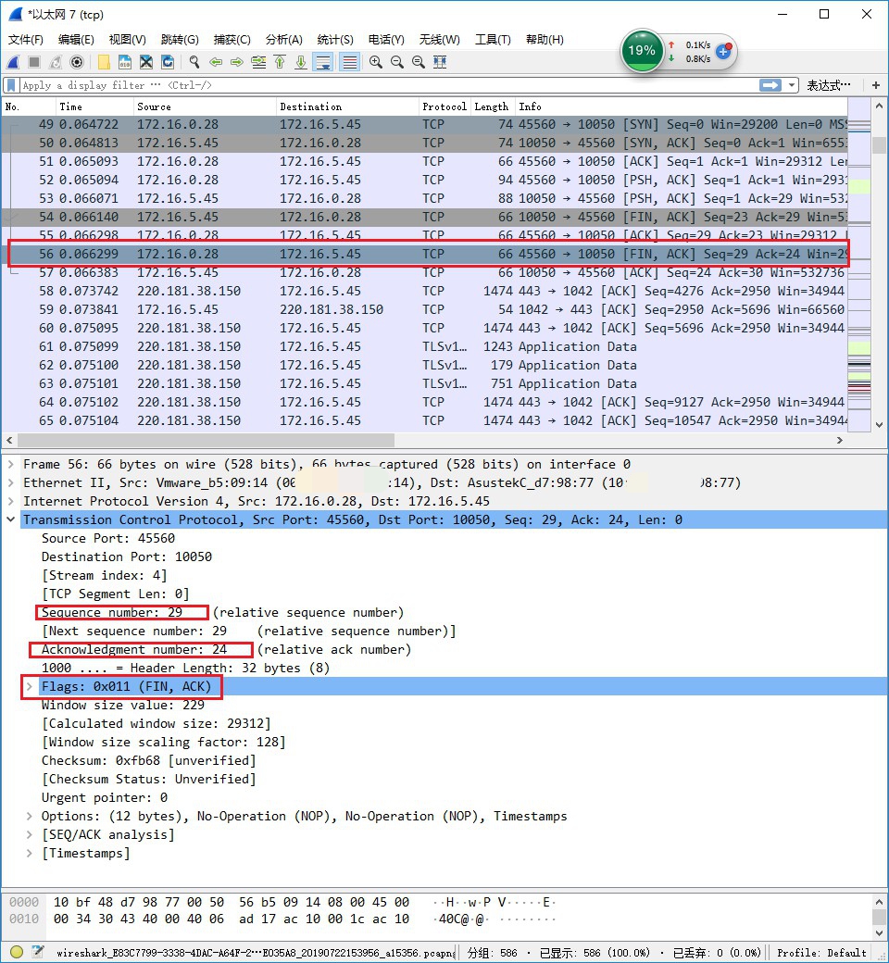889x963 pixels.
Task: Click the filter bookmark icon
Action: coord(12,85)
